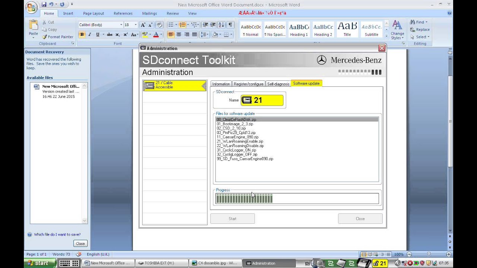The image size is (477, 268).
Task: Open the Review ribbon tab
Action: (x=173, y=13)
